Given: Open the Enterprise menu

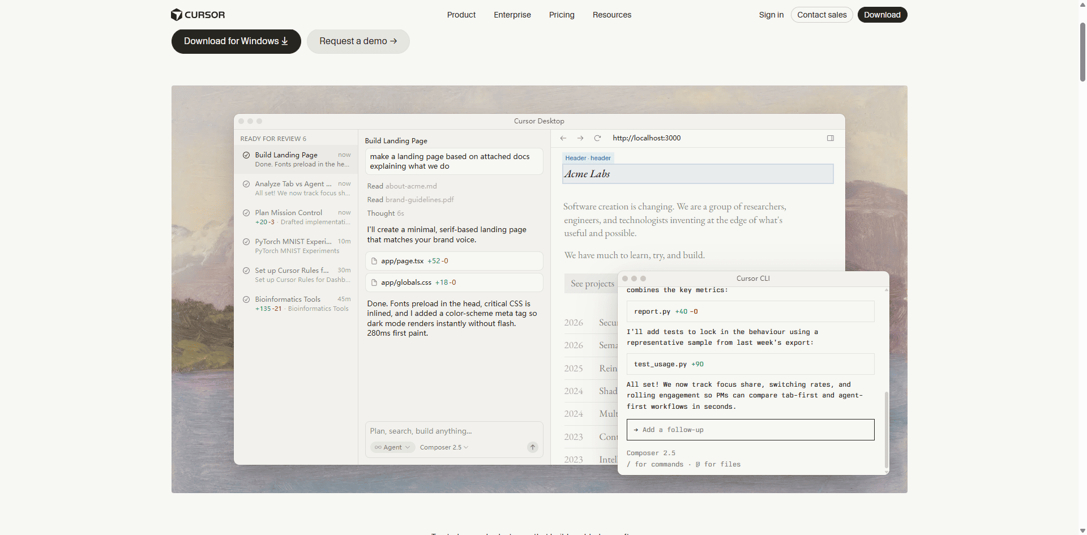Looking at the screenshot, I should coord(512,15).
